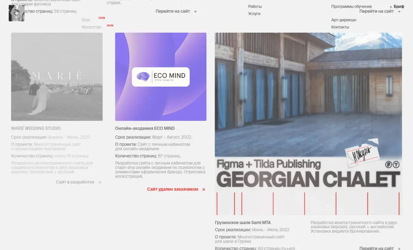413x250 pixels.
Task: Click text 'Срок реализации: Июнь – Июль 2022'
Action: click(x=252, y=230)
